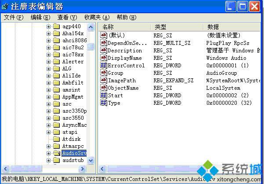Click the tree pane horizontal scrollbar thumb
Image resolution: width=264 pixels, height=184 pixels.
click(26, 169)
